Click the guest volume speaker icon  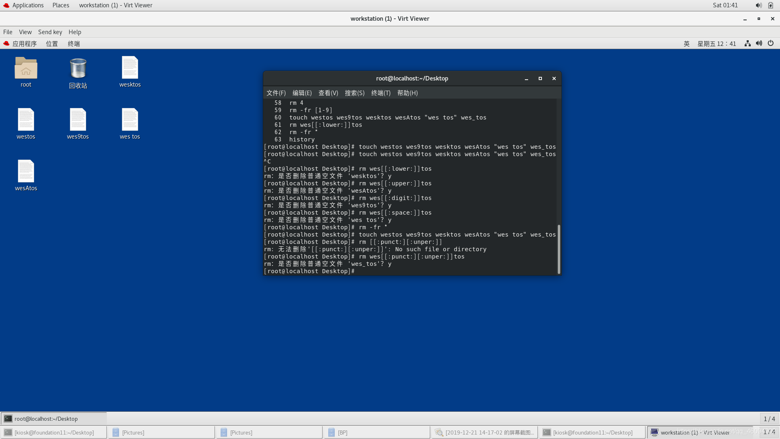point(759,43)
